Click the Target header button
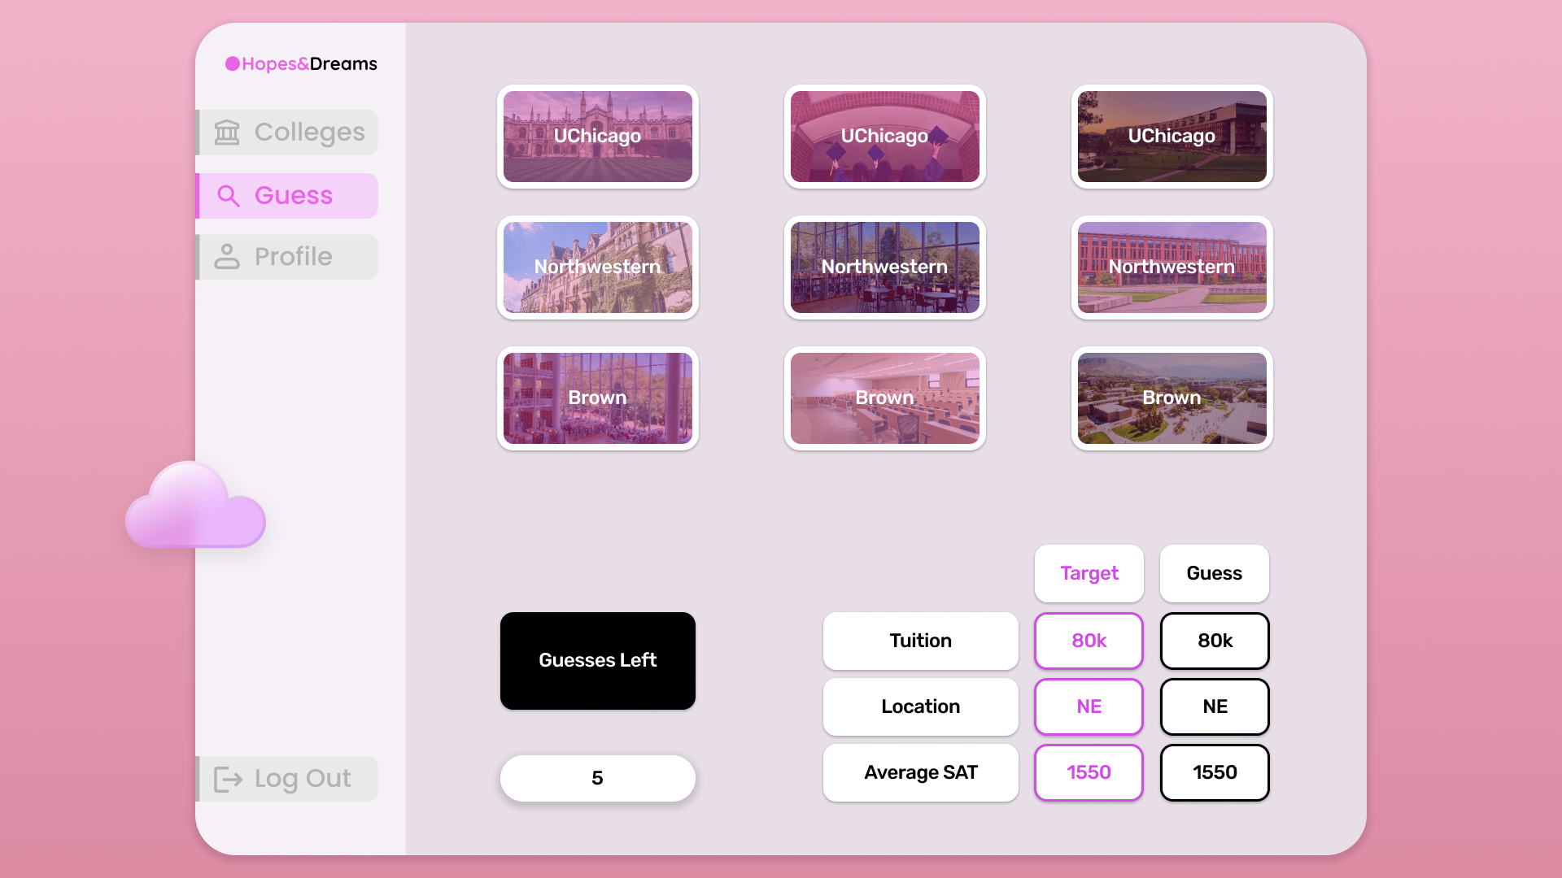Image resolution: width=1562 pixels, height=878 pixels. [1089, 574]
